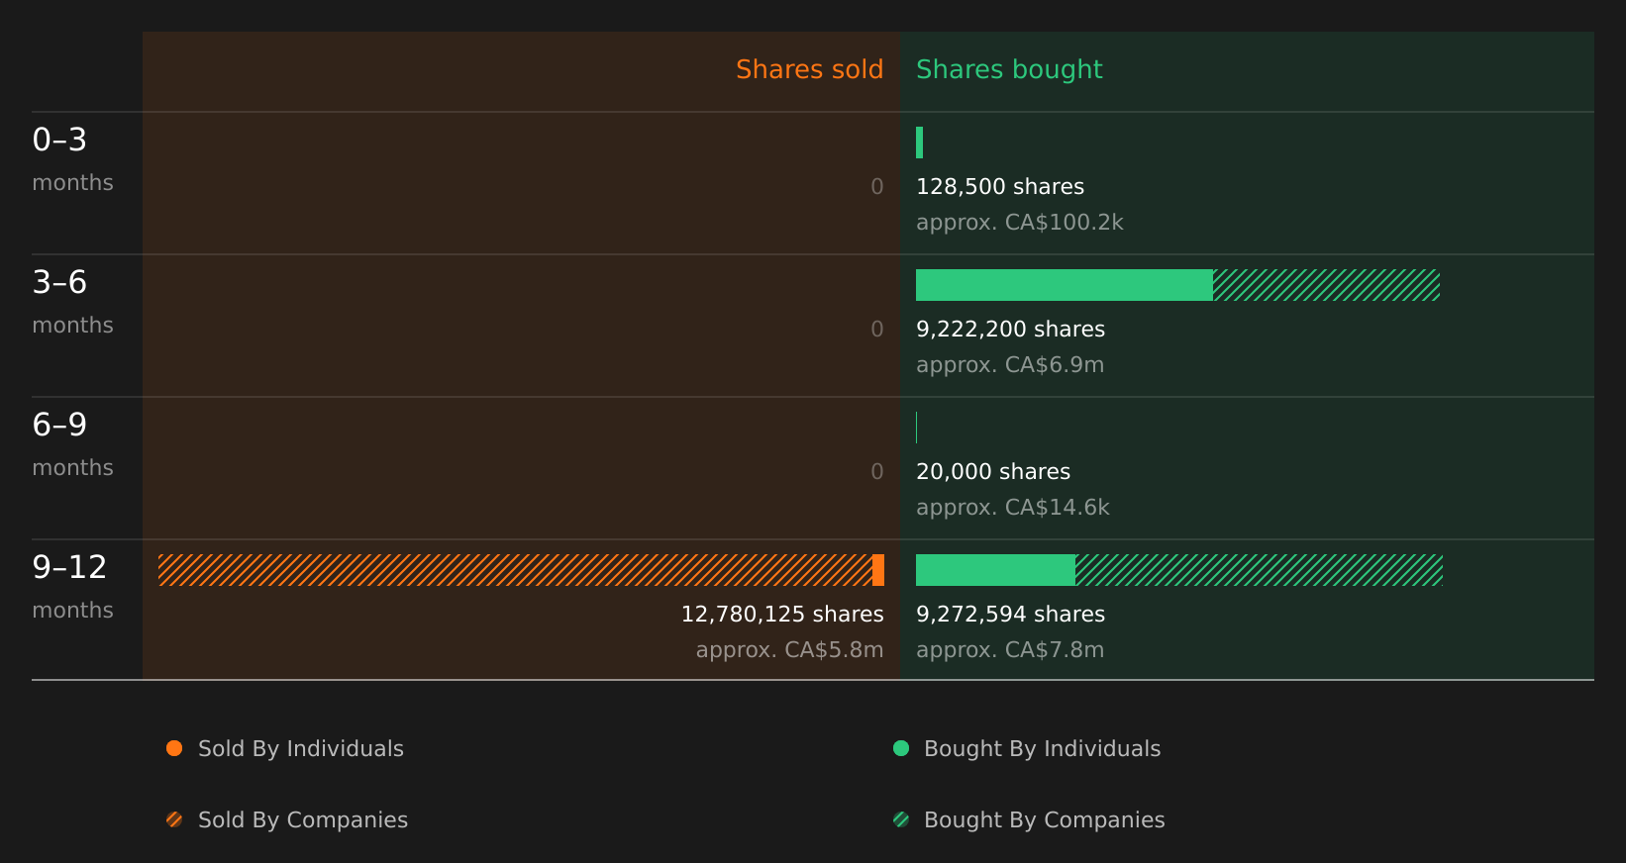
Task: Click the 0–3 months bought bar
Action: [920, 143]
